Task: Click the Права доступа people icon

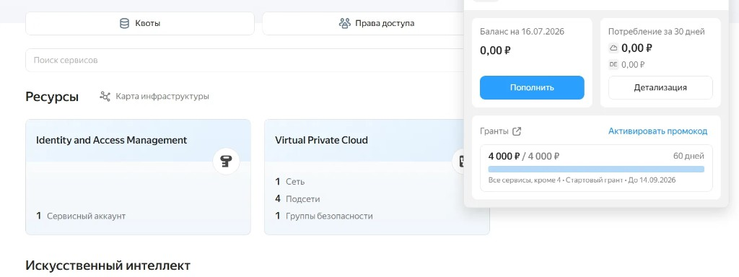Action: pos(344,23)
